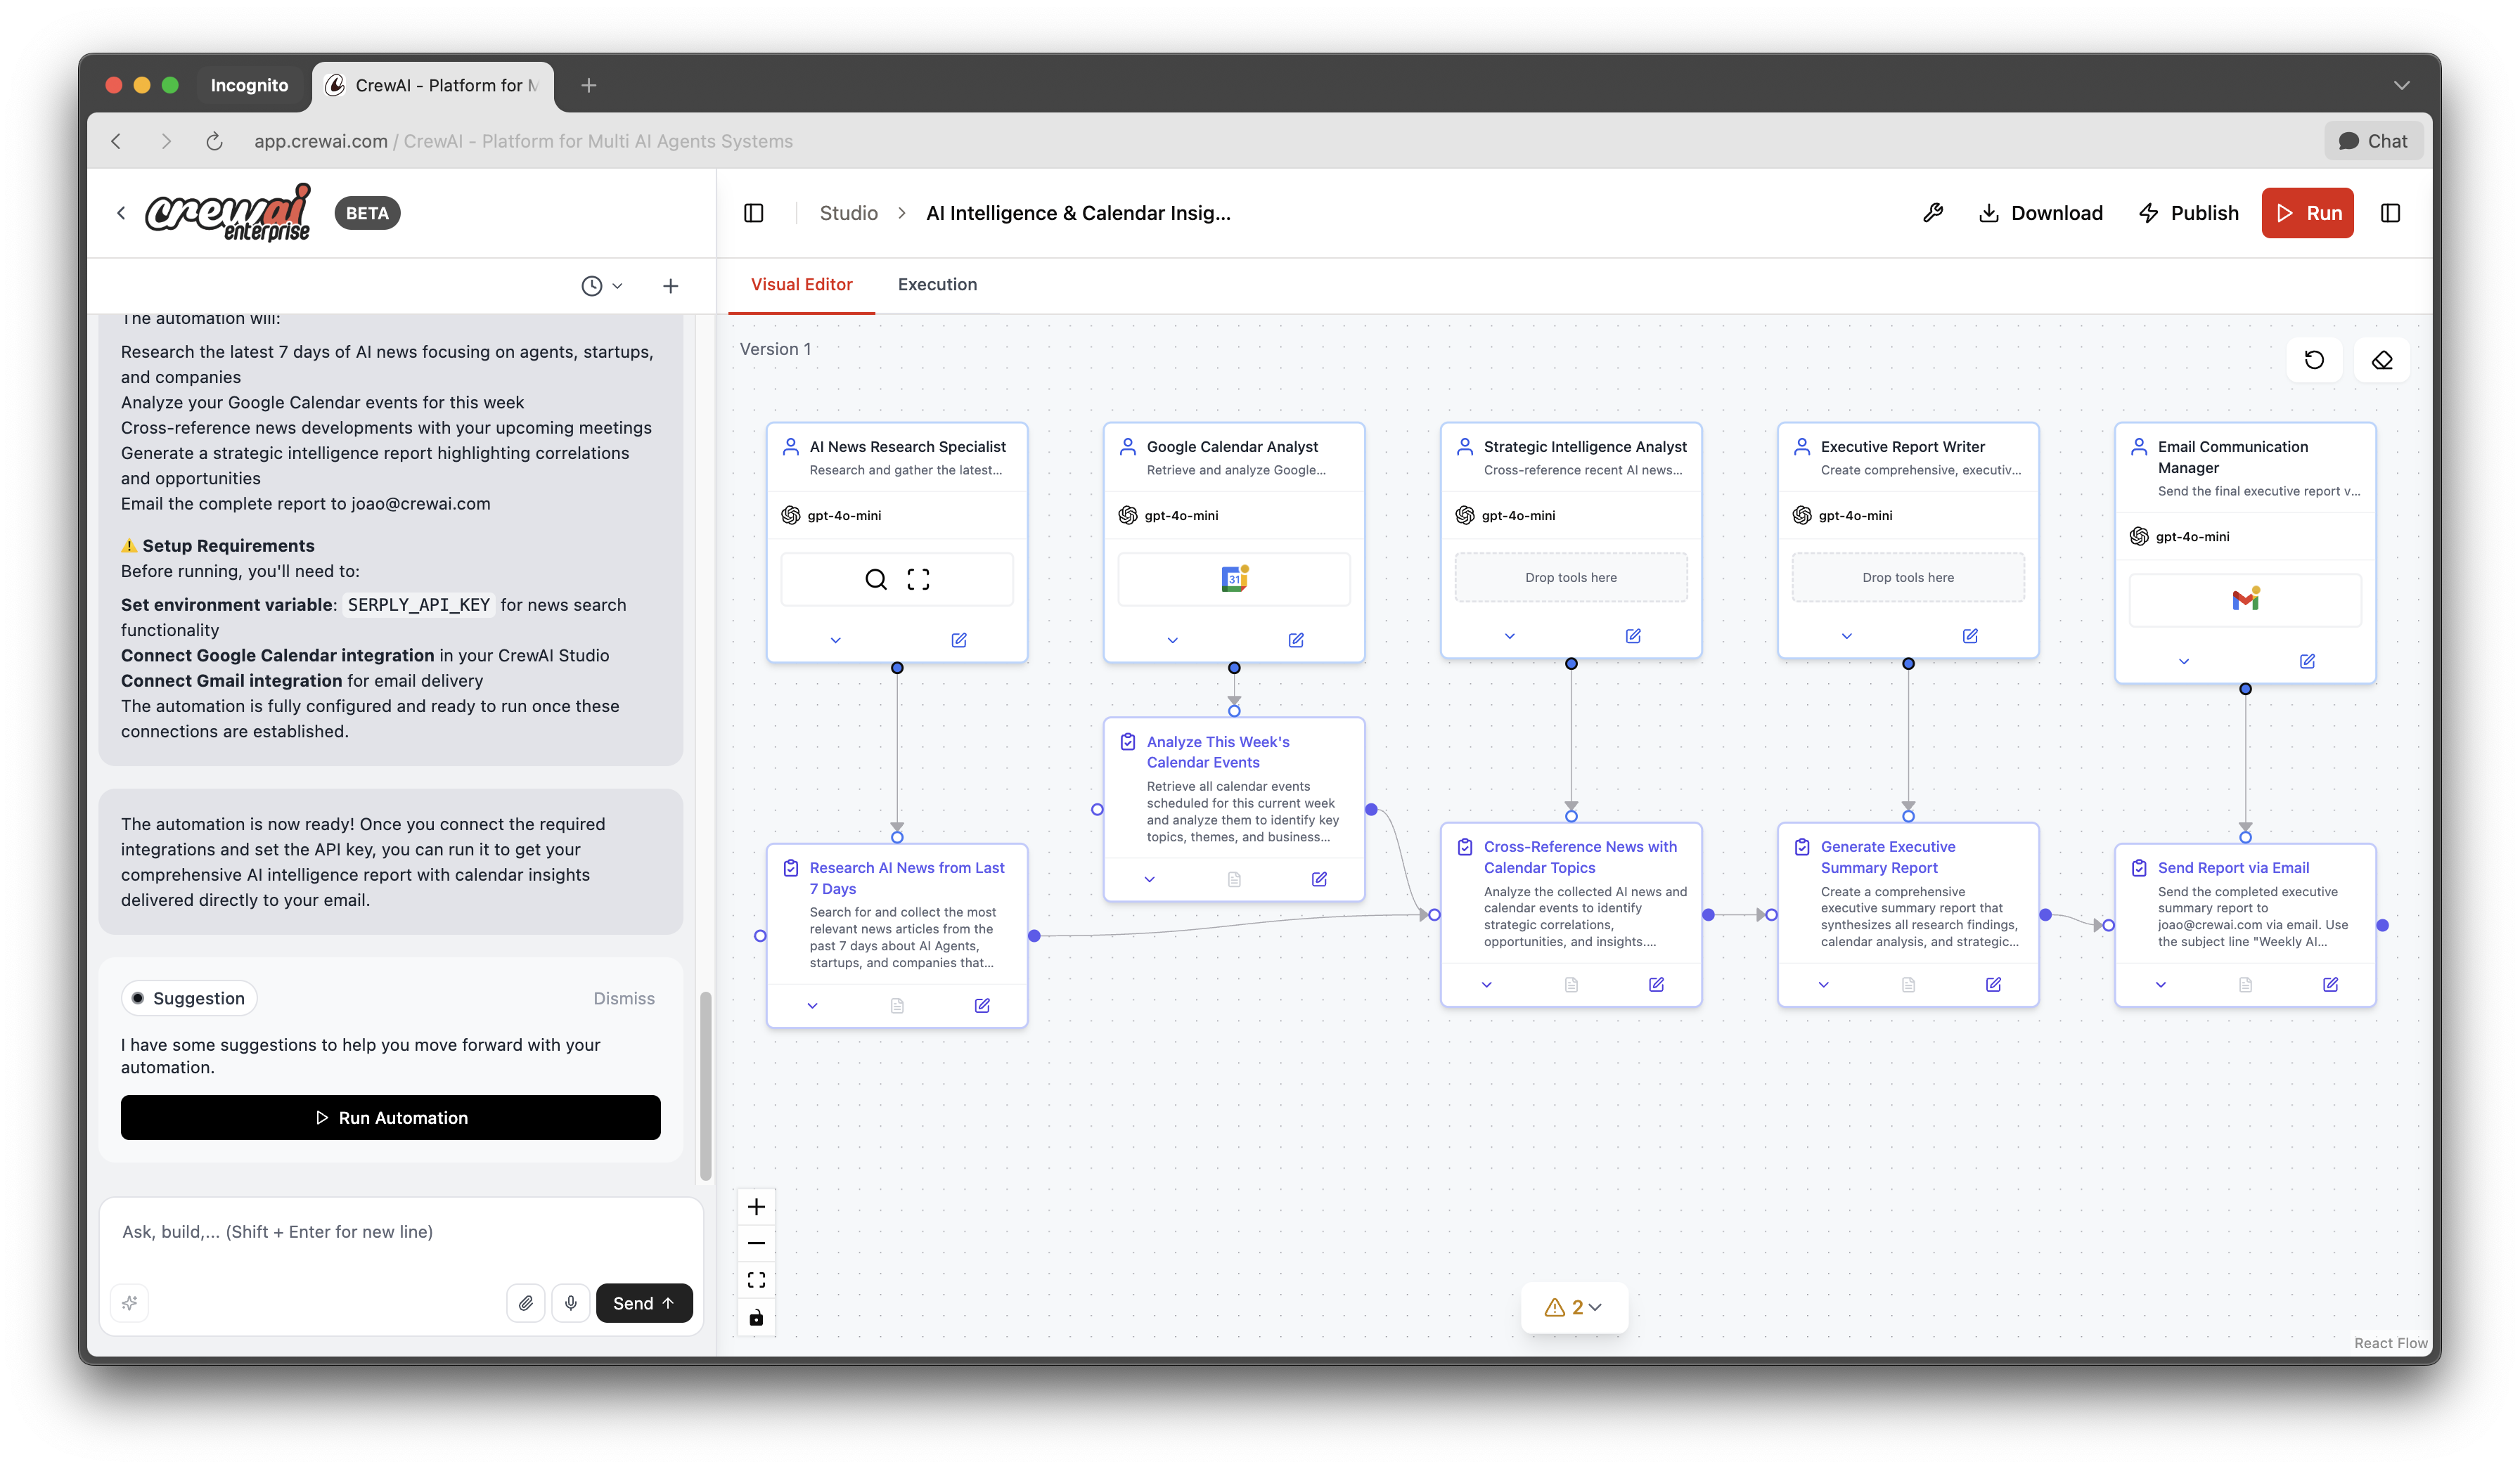This screenshot has width=2520, height=1469.
Task: Open the chat history clock dropdown
Action: 601,286
